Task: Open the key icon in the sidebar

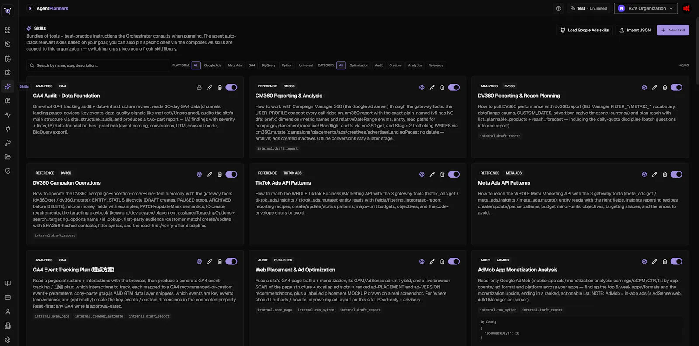Action: (8, 143)
